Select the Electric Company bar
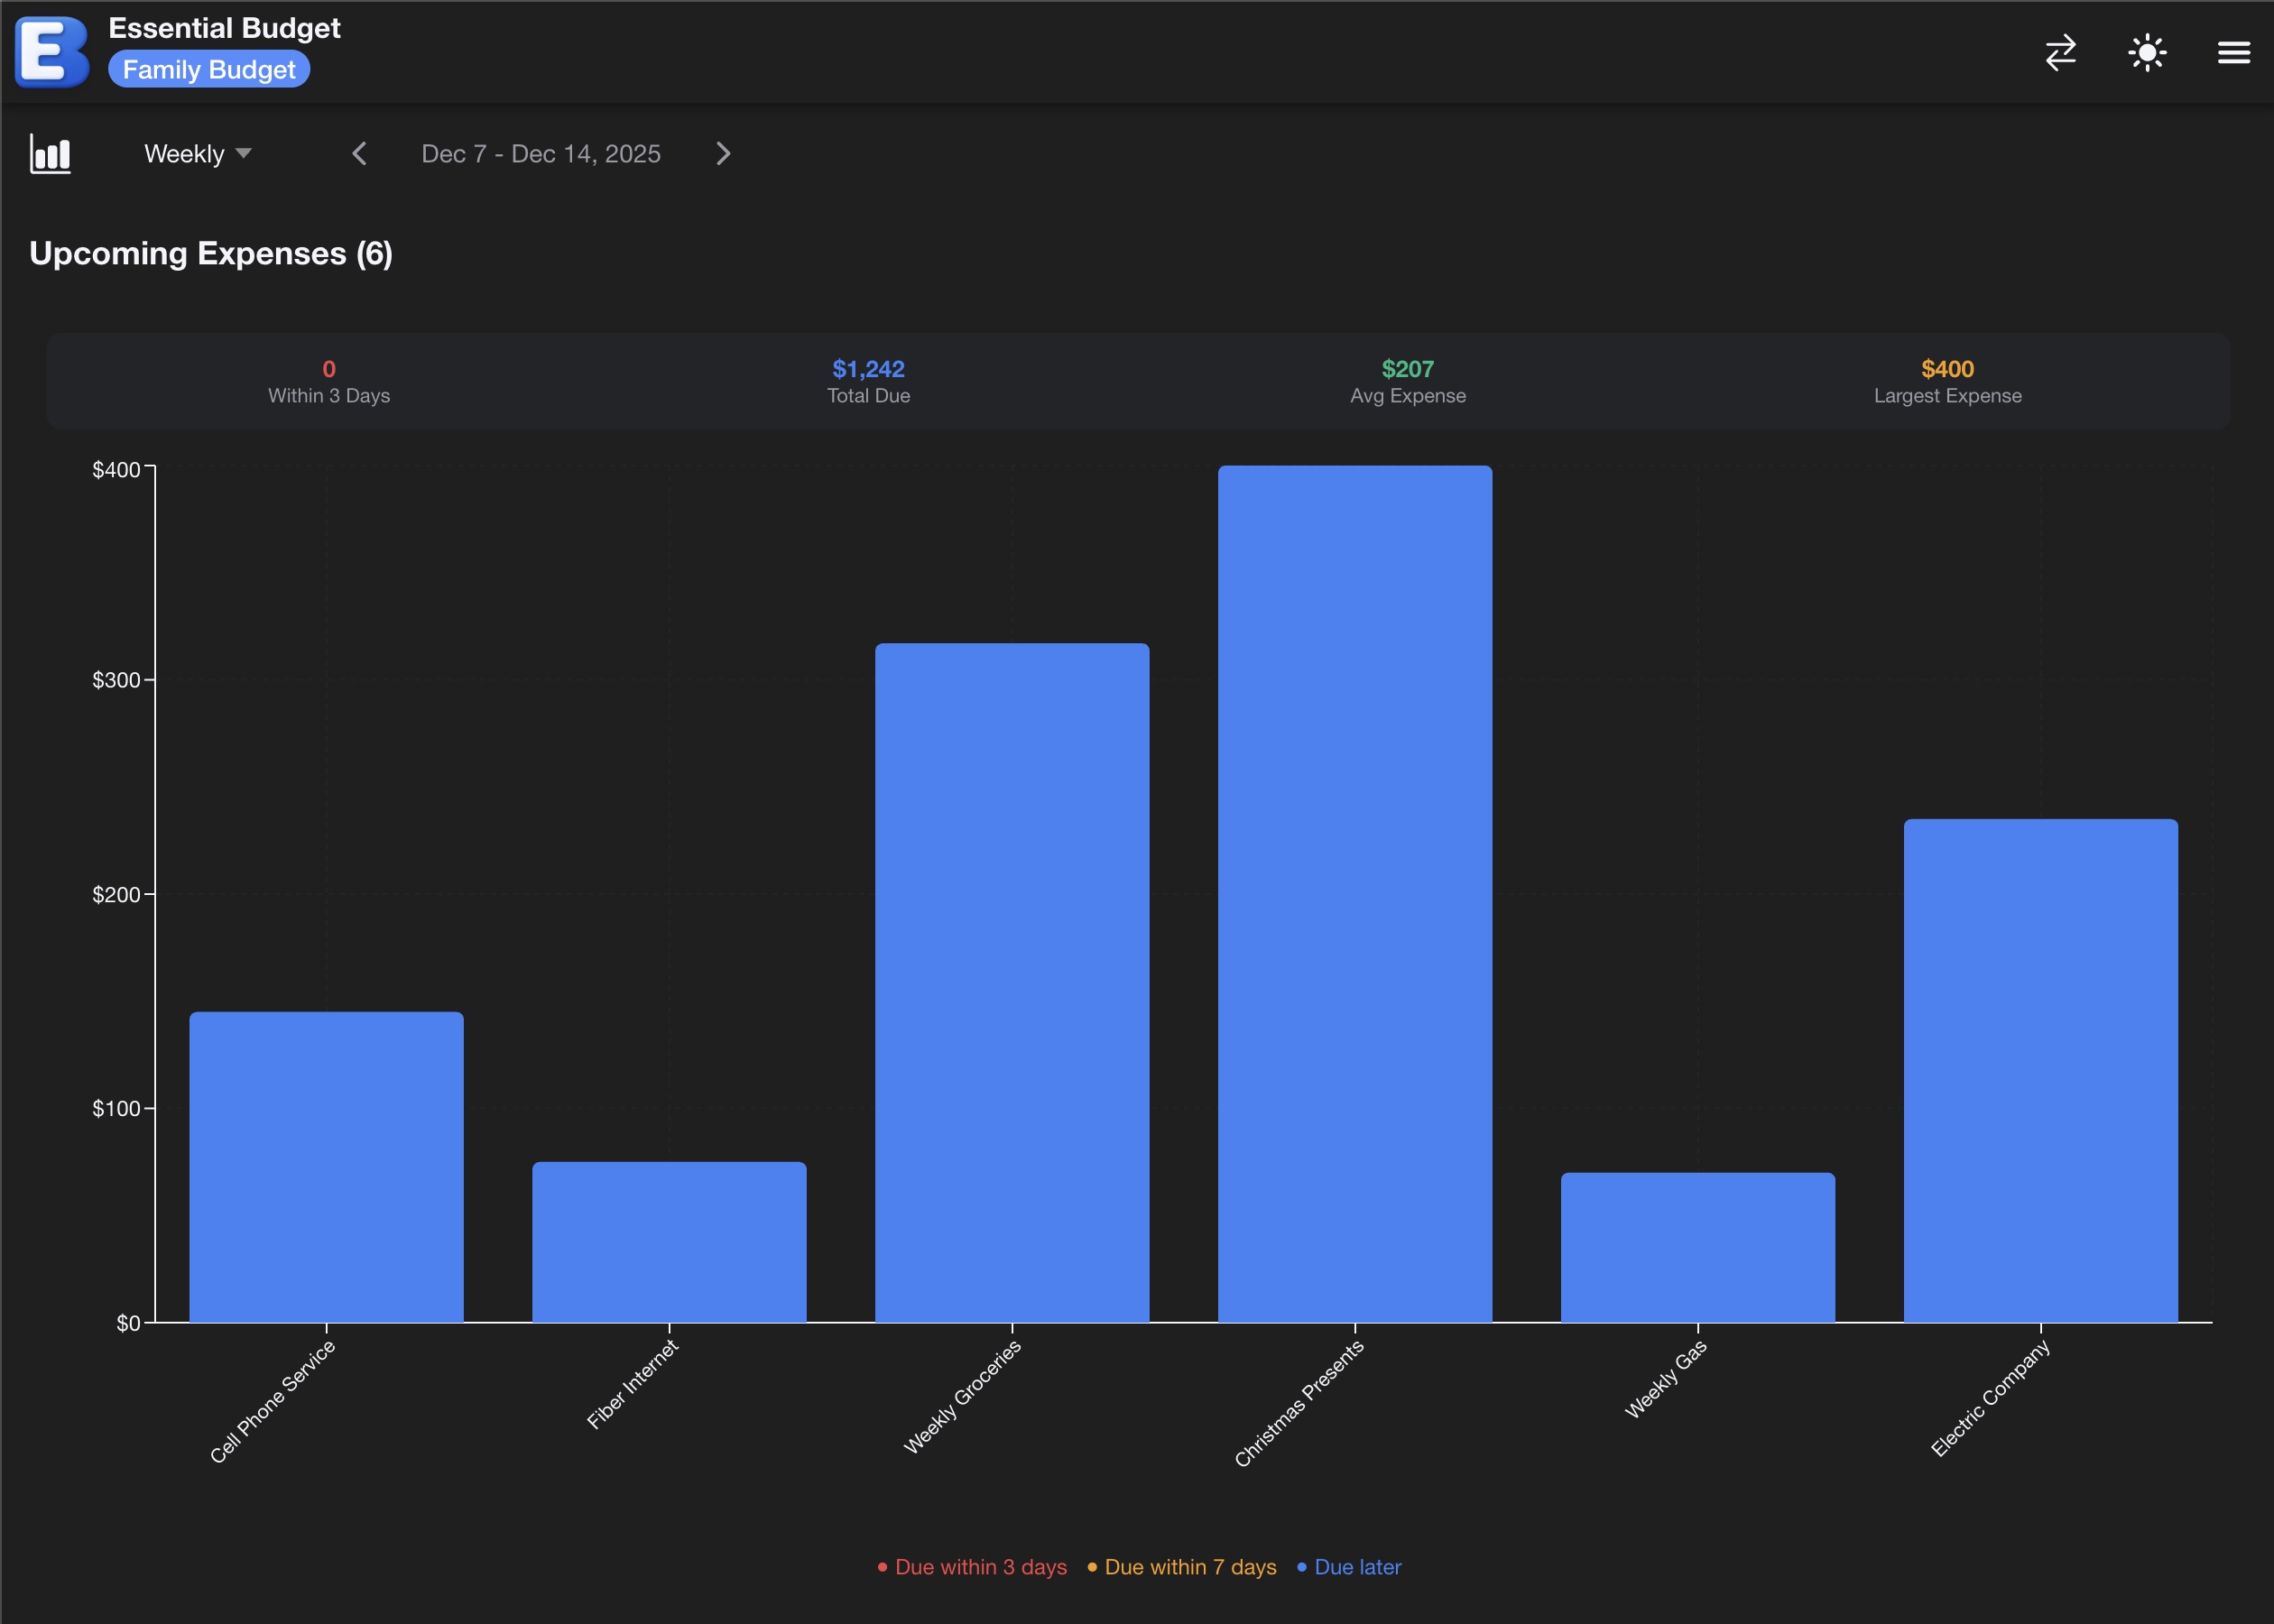2274x1624 pixels. coord(2040,1070)
